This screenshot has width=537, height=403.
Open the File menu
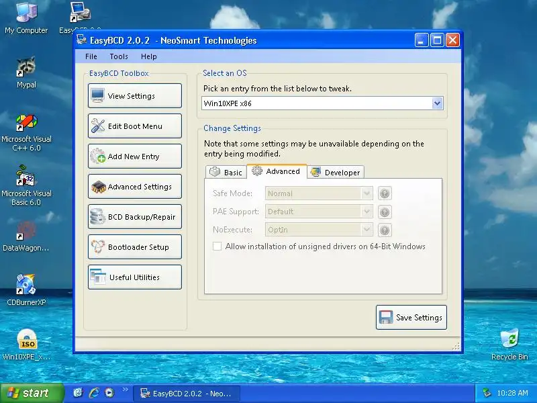point(91,56)
